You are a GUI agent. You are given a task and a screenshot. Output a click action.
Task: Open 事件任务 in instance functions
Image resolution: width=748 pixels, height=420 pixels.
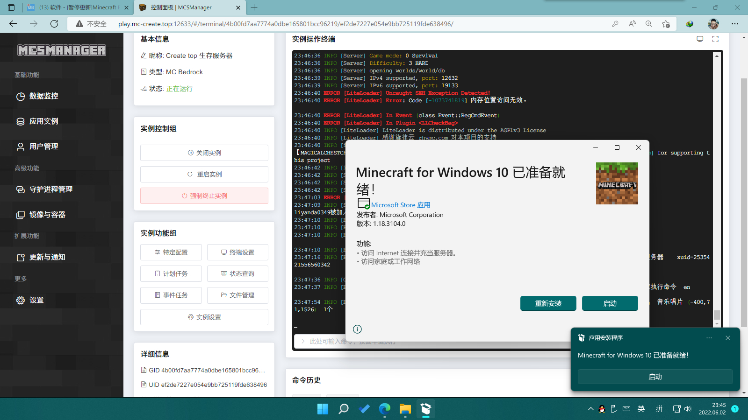tap(171, 295)
